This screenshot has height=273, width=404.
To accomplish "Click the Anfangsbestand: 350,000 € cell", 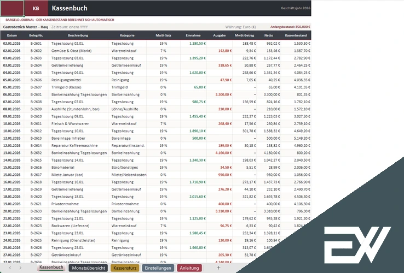I will point(290,27).
